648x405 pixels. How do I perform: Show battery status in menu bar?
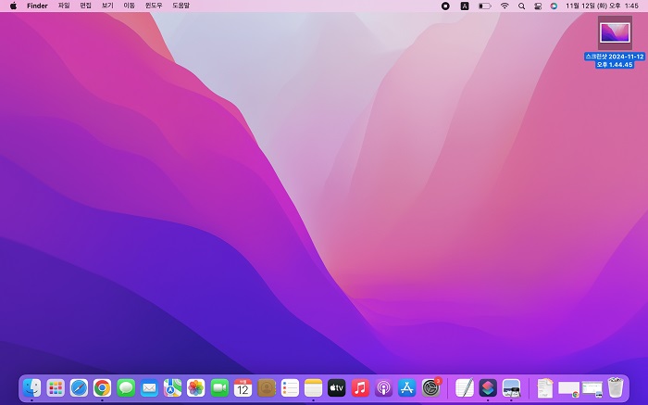click(485, 6)
